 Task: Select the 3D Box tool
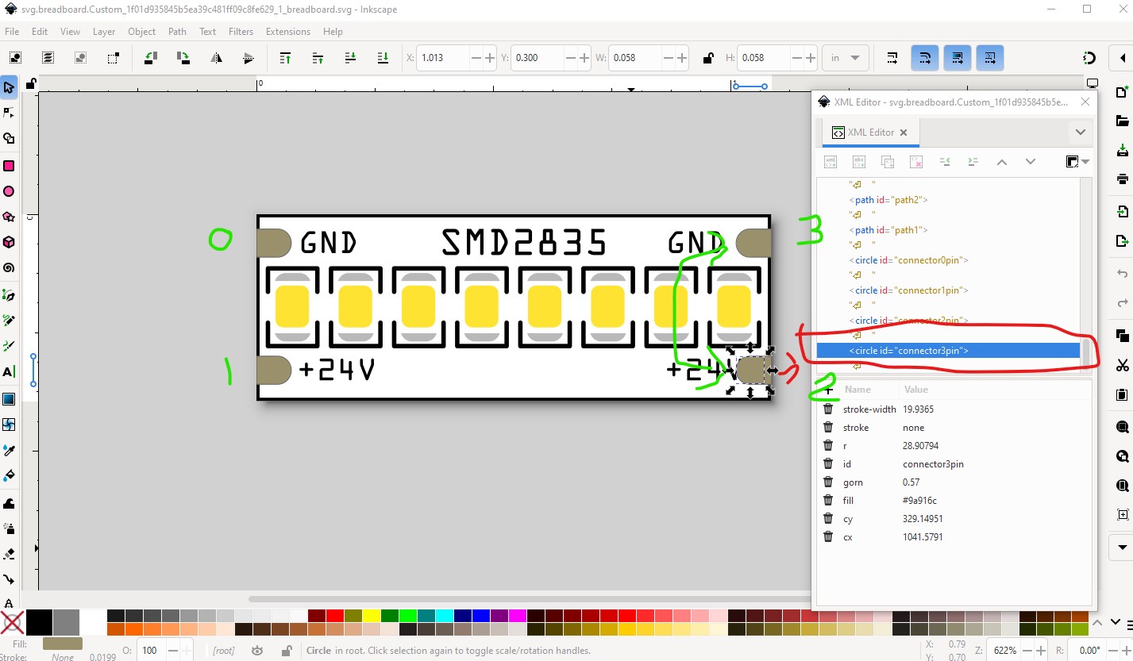9,242
